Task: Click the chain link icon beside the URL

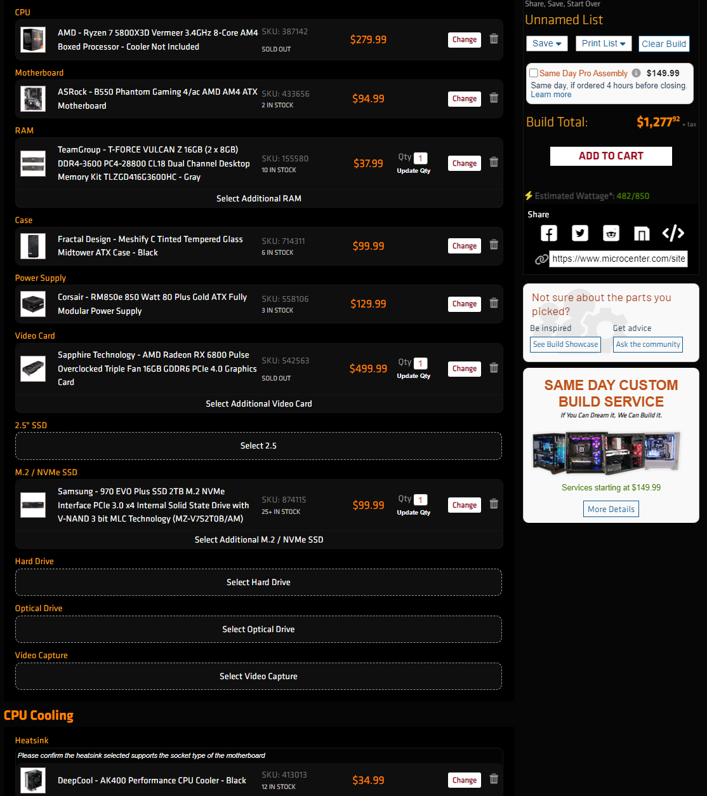Action: pyautogui.click(x=541, y=259)
